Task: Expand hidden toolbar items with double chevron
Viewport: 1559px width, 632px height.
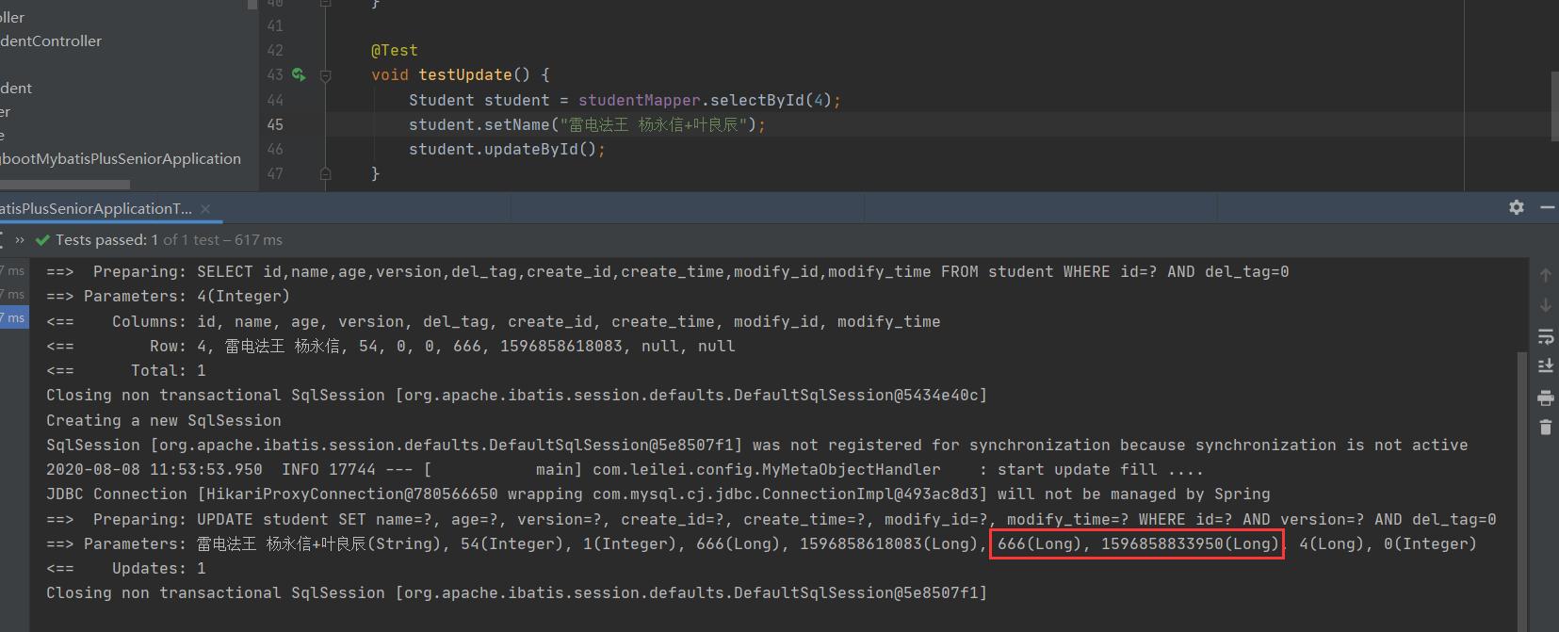Action: tap(20, 240)
